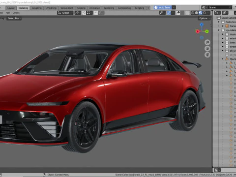The width and height of the screenshot is (236, 177).
Task: Click the mouse icon in status bar
Action: click(x=44, y=175)
